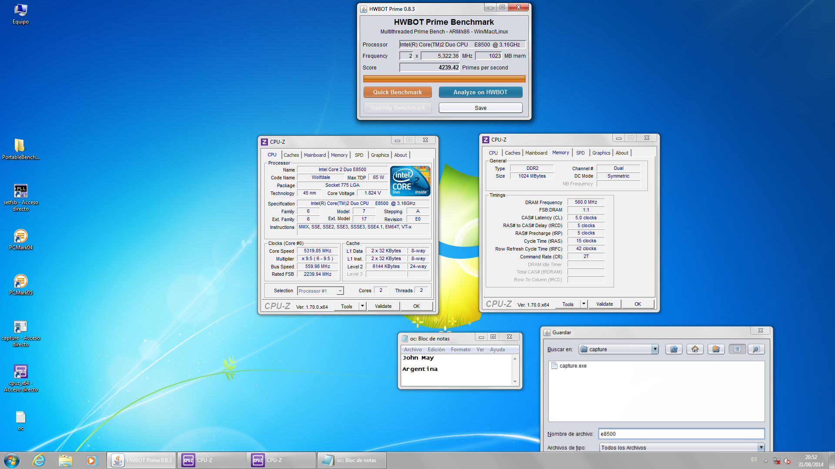Open Memory tab in left CPU-Z
835x469 pixels.
click(x=339, y=155)
